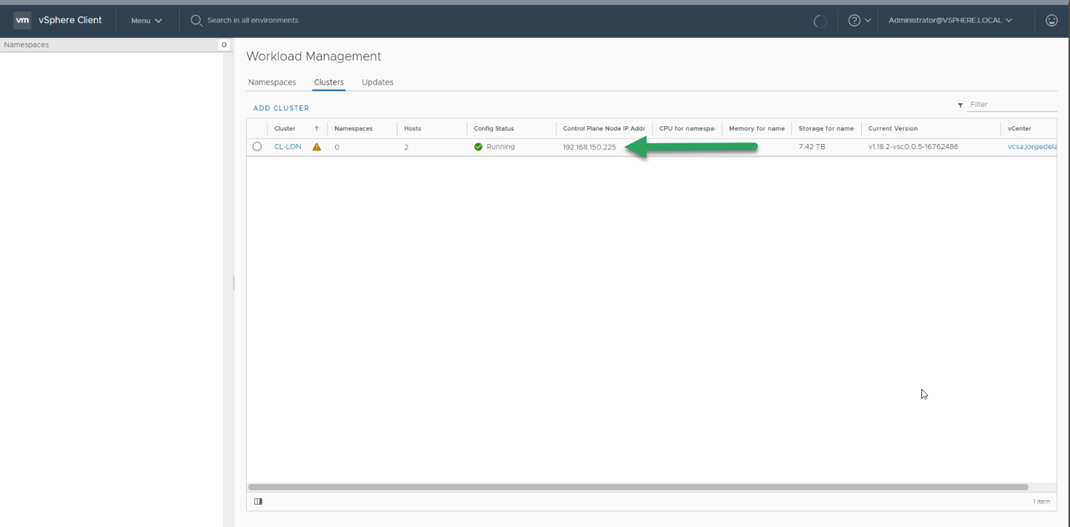Viewport: 1070px width, 527px height.
Task: Sort by the vCenter column header
Action: (x=1019, y=128)
